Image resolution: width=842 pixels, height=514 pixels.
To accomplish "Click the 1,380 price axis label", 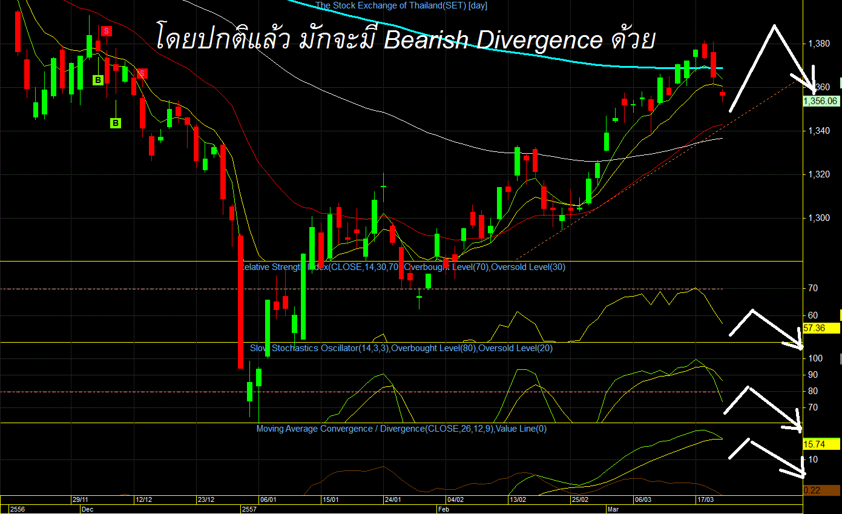I will pyautogui.click(x=819, y=44).
